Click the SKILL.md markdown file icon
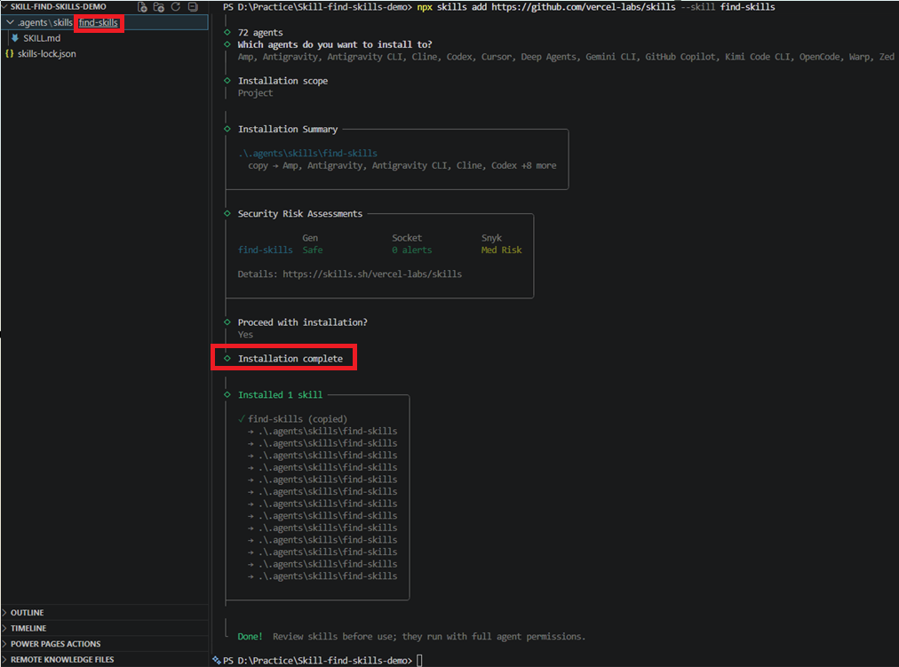Viewport: 899px width, 667px height. pyautogui.click(x=15, y=38)
